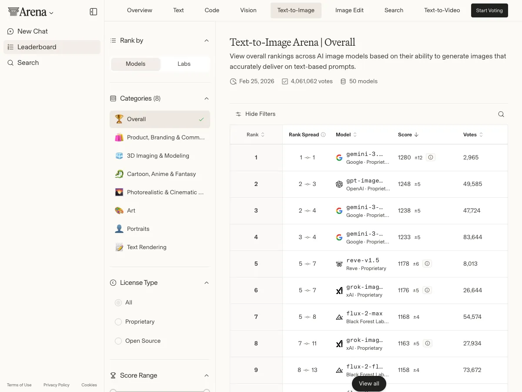Select the Open Source license option
Viewport: 522px width, 392px height.
coord(118,341)
